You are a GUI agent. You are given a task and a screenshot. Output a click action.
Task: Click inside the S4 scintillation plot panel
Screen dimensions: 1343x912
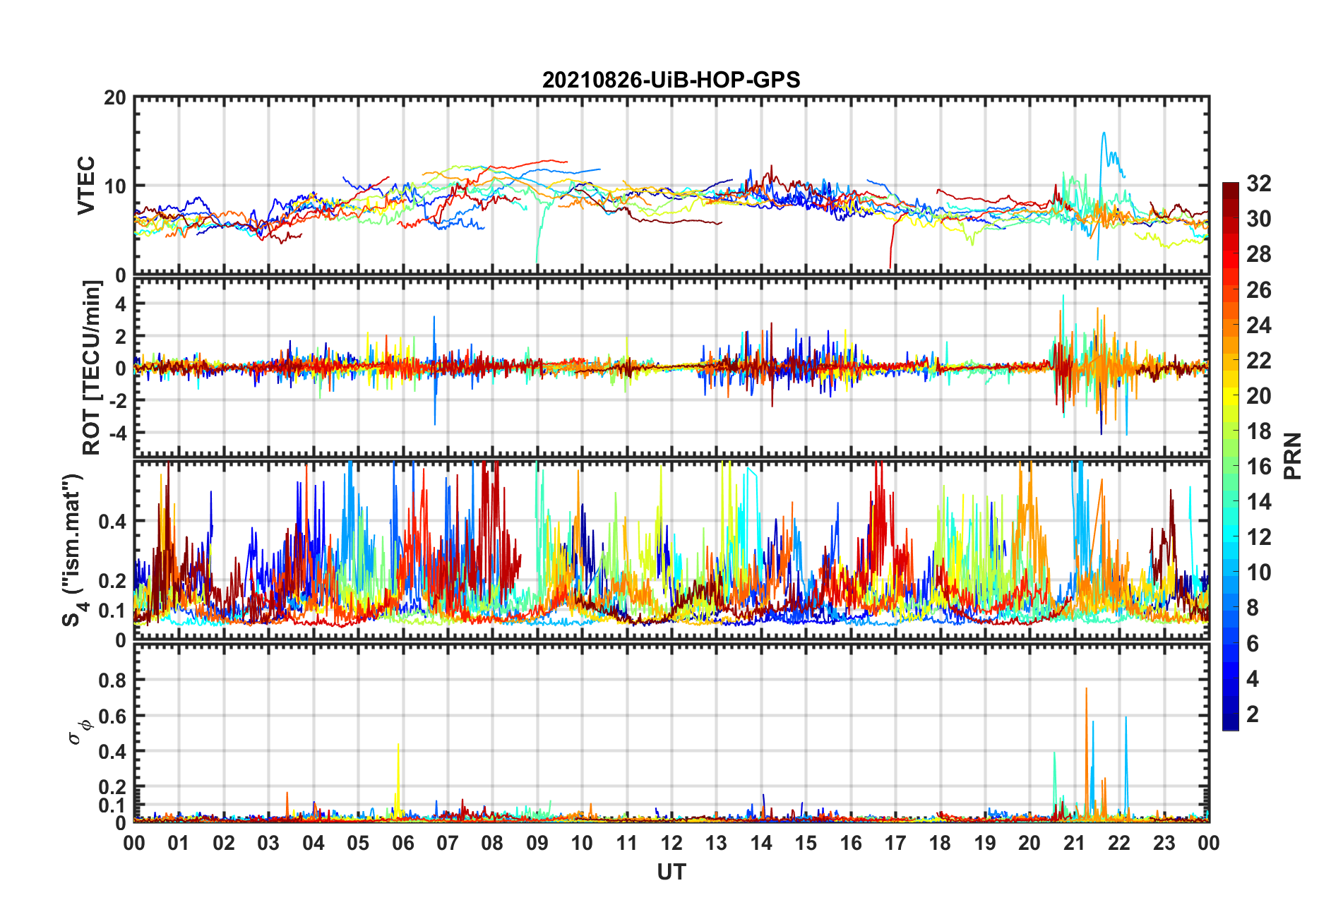point(671,551)
